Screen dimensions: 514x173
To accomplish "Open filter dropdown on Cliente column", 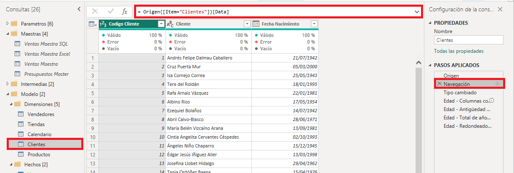I will (x=247, y=24).
